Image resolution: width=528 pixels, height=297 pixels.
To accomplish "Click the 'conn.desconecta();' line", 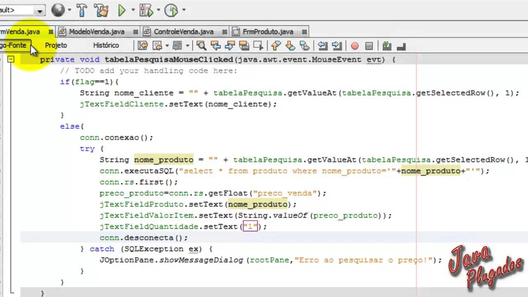I will point(144,238).
